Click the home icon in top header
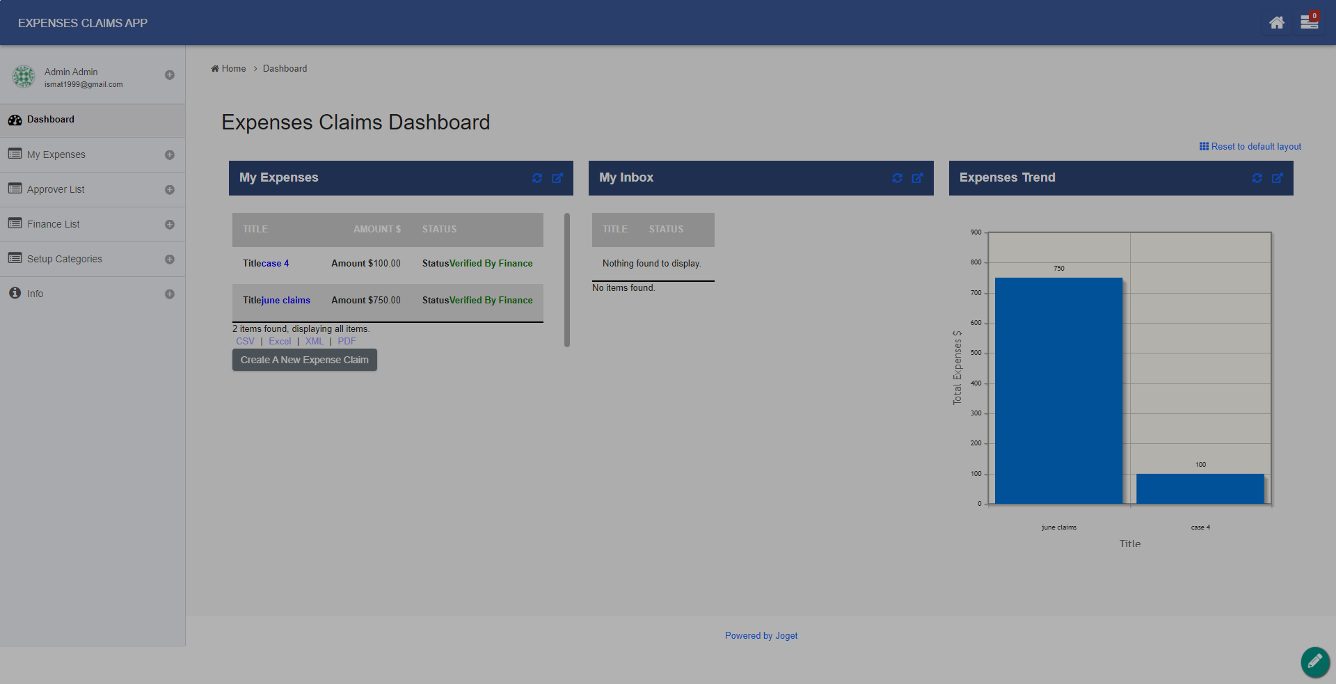 [1276, 23]
